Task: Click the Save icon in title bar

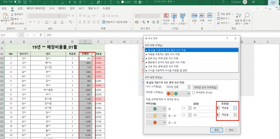Action: tap(25, 2)
